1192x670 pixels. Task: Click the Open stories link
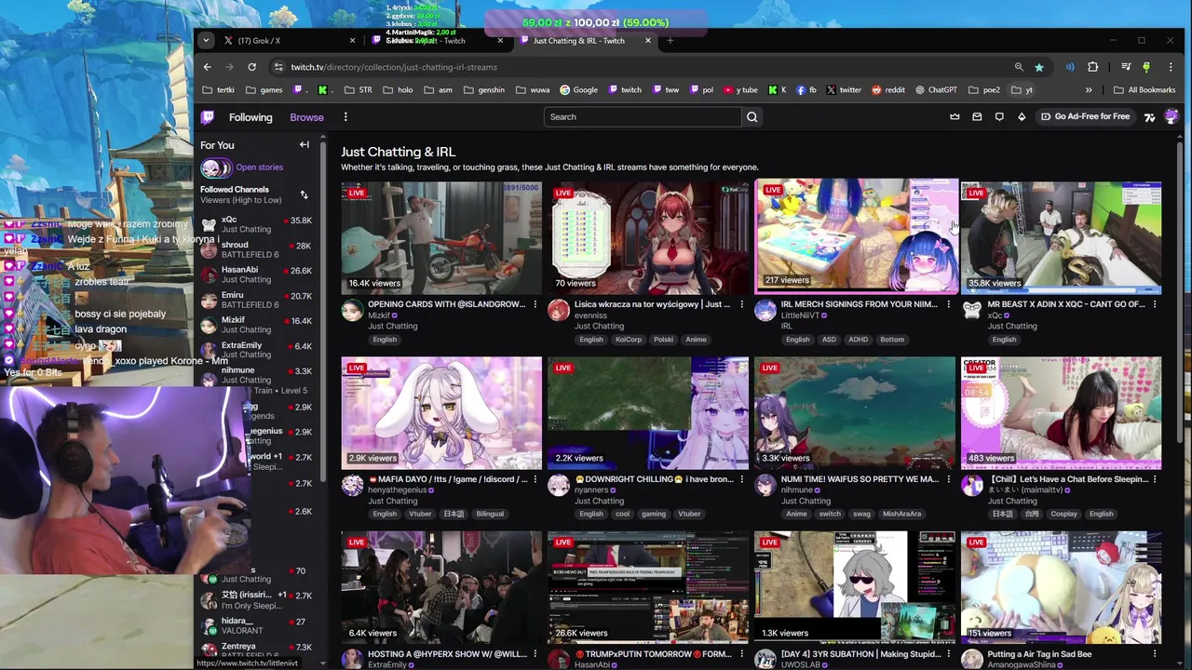(259, 167)
